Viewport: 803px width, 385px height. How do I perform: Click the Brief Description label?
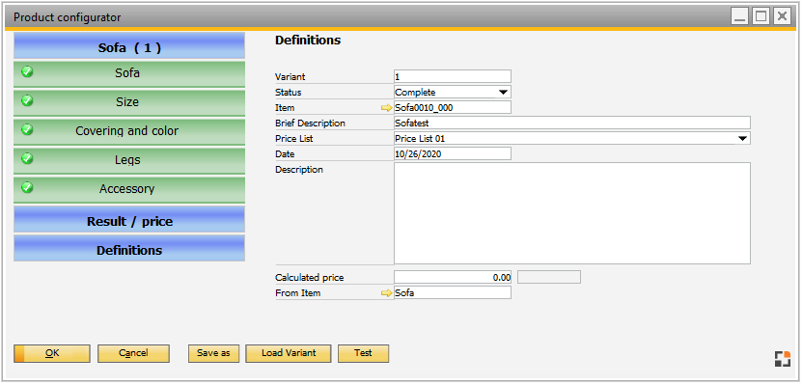[x=310, y=124]
